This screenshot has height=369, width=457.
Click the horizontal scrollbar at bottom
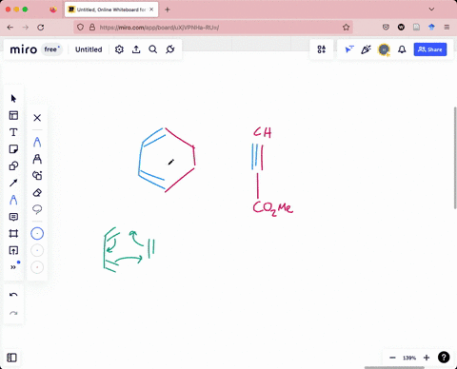pyautogui.click(x=394, y=368)
